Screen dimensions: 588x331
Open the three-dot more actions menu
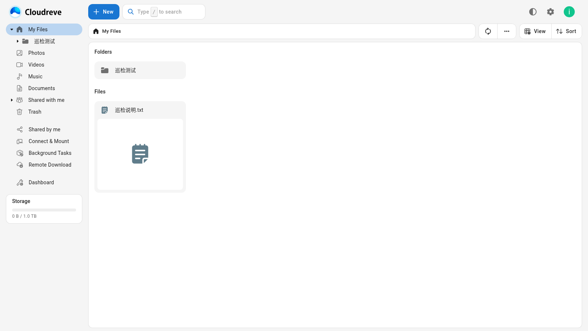pyautogui.click(x=507, y=31)
